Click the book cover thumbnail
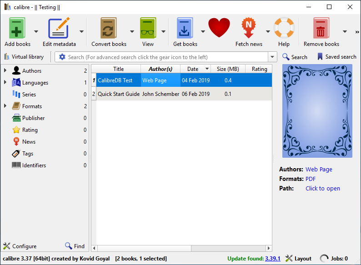The width and height of the screenshot is (361, 265). point(317,111)
